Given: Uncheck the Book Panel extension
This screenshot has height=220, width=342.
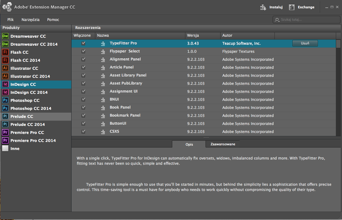Looking at the screenshot, I should pos(83,108).
